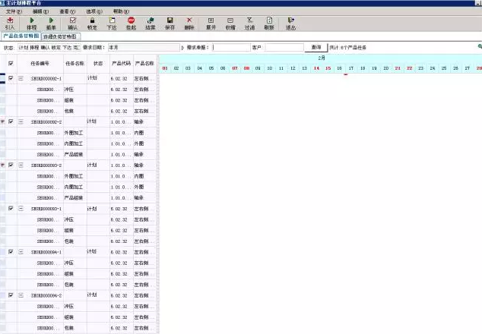Click the app icon in title bar
The height and width of the screenshot is (334, 482).
coord(2,3)
